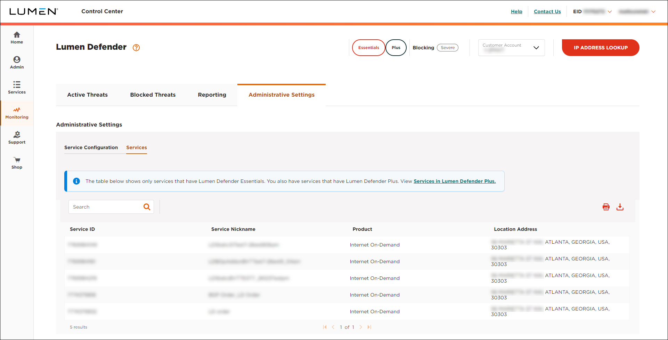Click Internet On-Demand in the last row
Viewport: 668px width, 340px height.
coord(375,311)
